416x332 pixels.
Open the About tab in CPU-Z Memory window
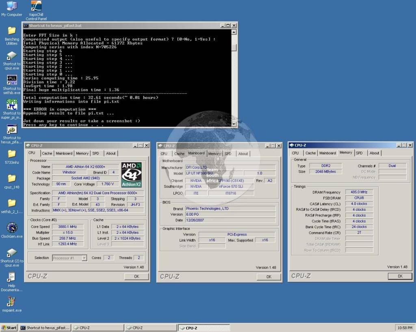pyautogui.click(x=374, y=153)
